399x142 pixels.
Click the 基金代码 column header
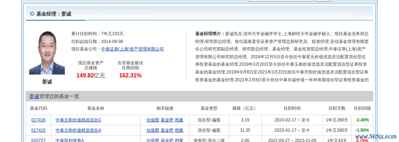tap(38, 108)
